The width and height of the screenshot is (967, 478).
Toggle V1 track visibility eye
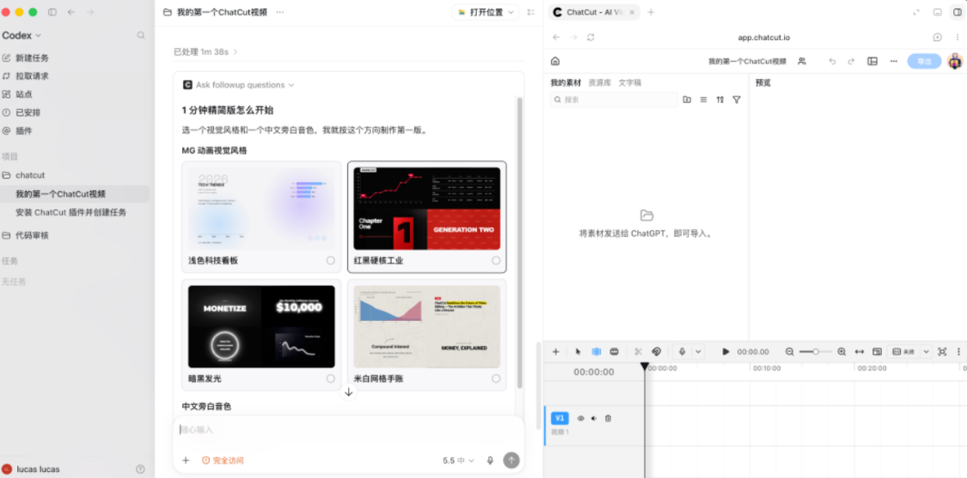(x=580, y=418)
